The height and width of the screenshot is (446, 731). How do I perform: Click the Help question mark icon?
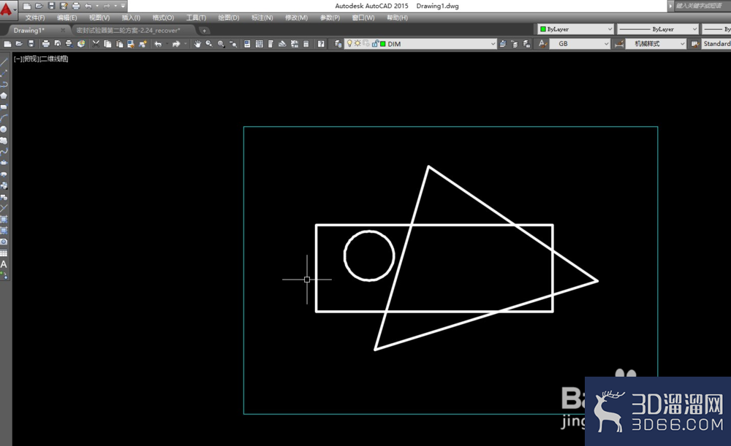321,44
